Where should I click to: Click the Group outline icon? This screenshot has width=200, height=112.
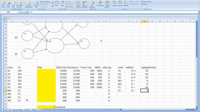click(114, 4)
